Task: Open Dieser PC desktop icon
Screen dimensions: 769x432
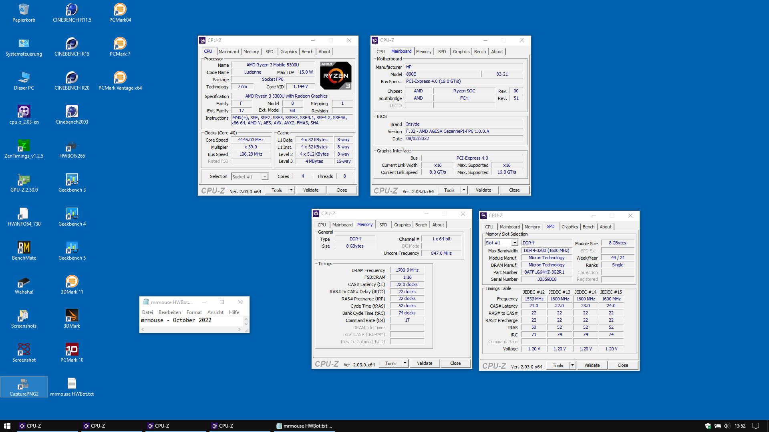Action: [x=24, y=81]
